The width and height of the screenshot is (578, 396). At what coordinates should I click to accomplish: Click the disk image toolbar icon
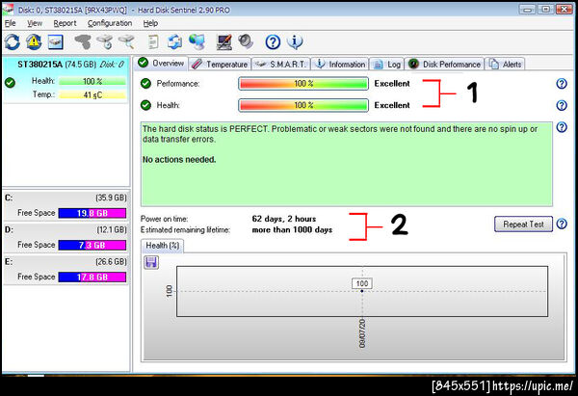(55, 41)
